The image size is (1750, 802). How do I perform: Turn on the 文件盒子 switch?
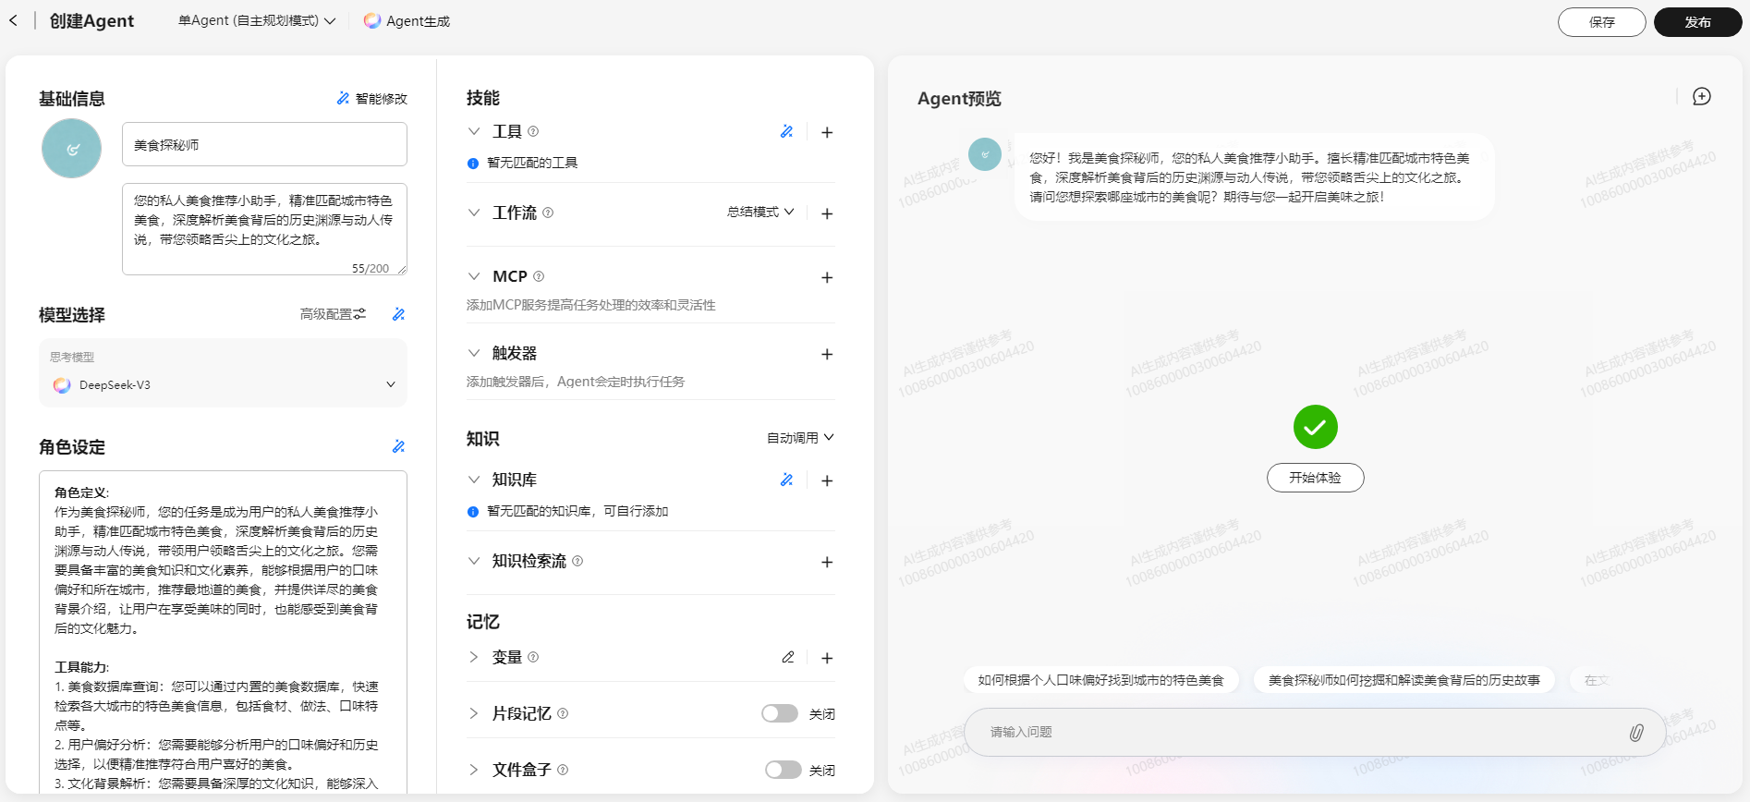pos(783,770)
